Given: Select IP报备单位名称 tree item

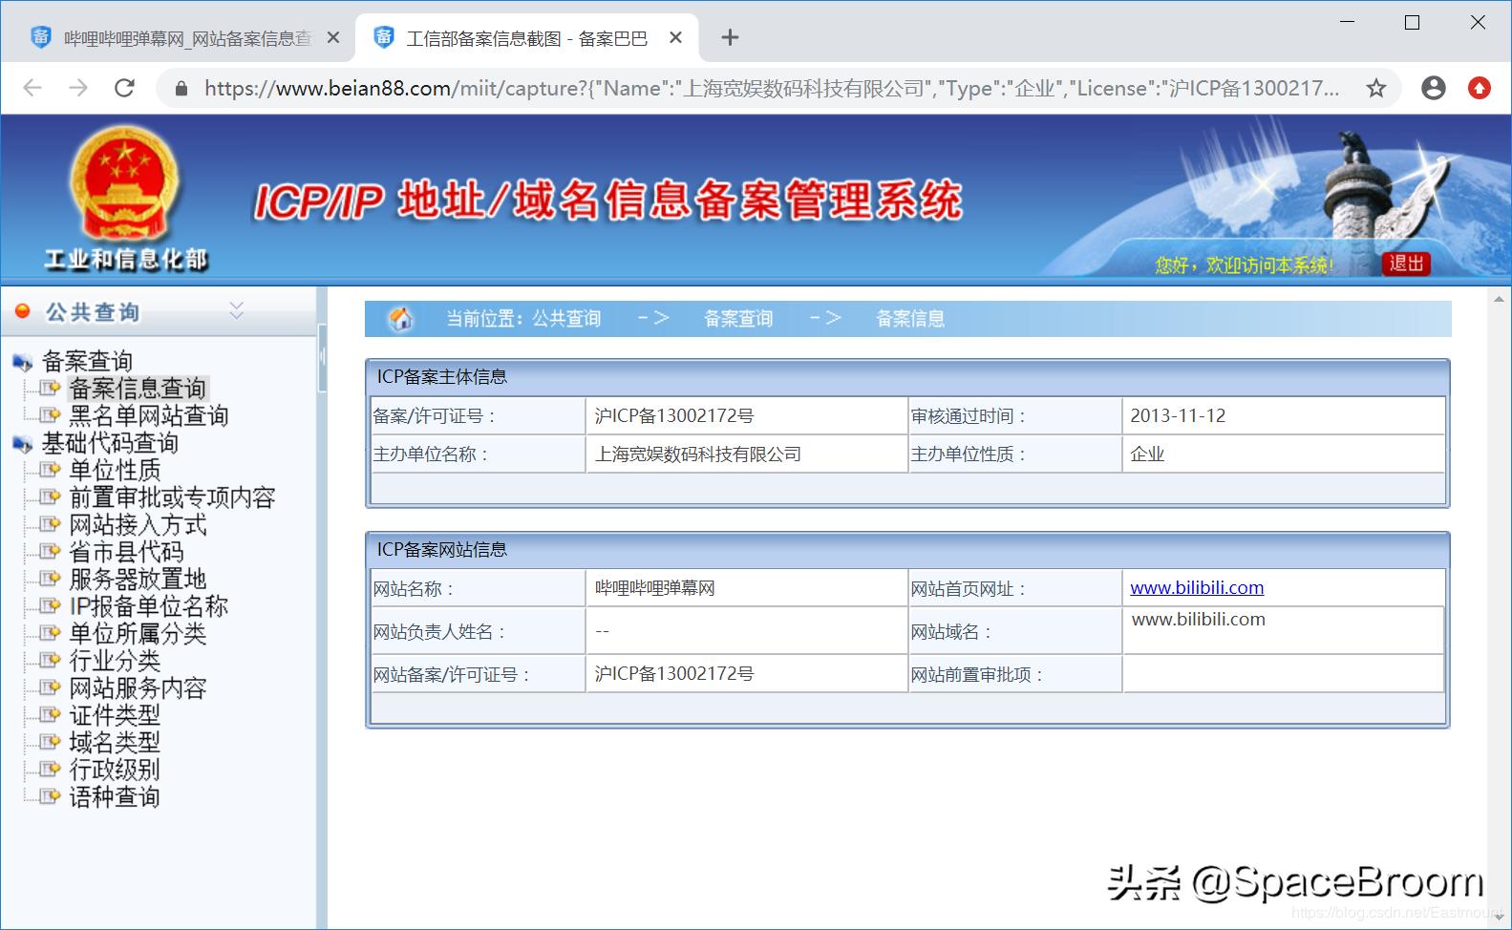Looking at the screenshot, I should 148,606.
